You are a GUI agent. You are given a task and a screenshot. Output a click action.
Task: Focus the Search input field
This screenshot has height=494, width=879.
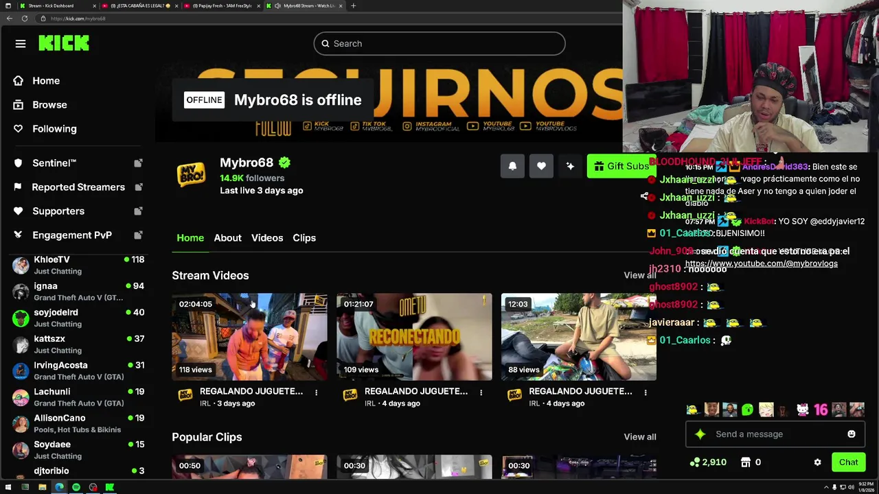[439, 44]
